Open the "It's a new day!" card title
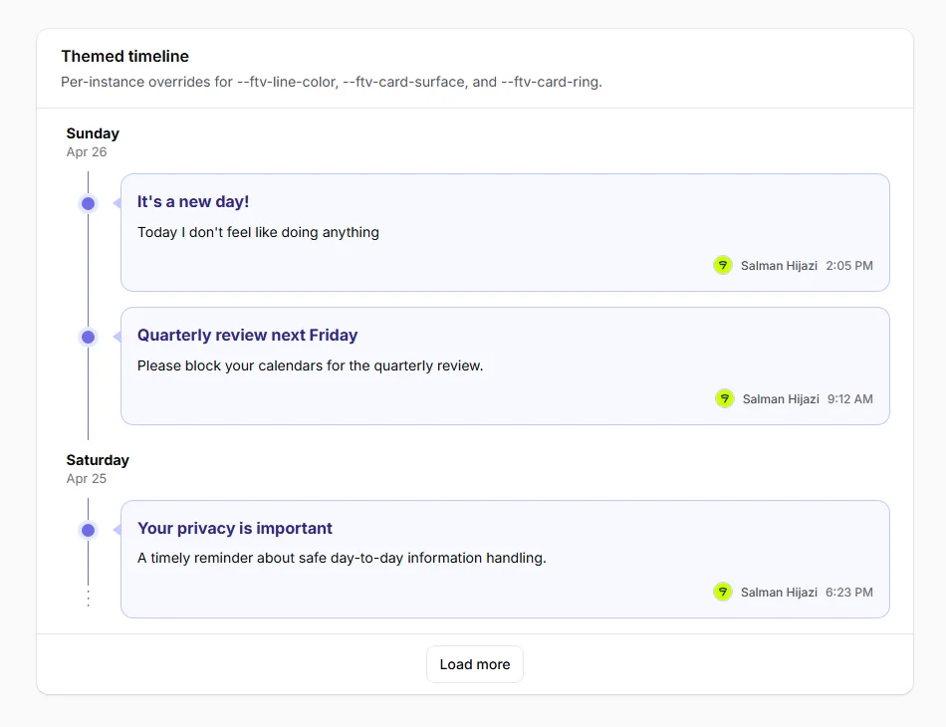946x727 pixels. tap(193, 201)
